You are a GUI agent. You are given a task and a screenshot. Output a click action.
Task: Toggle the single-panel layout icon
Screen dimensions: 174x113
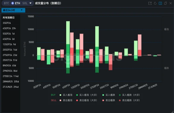pyautogui.click(x=160, y=3)
